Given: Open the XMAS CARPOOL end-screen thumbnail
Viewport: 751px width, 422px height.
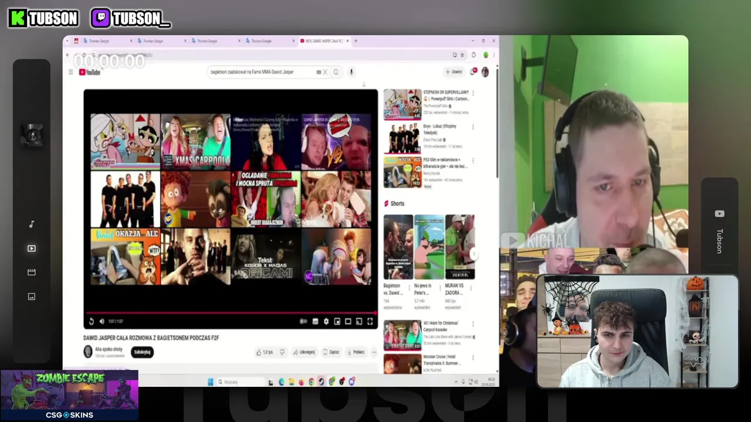Looking at the screenshot, I should pyautogui.click(x=195, y=141).
